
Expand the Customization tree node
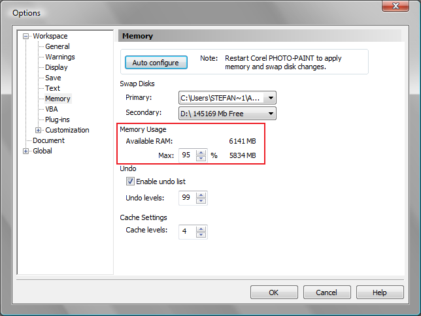(38, 130)
